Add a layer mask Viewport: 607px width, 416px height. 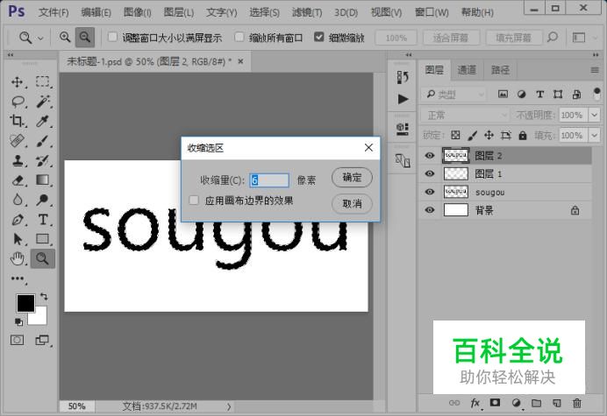[495, 403]
